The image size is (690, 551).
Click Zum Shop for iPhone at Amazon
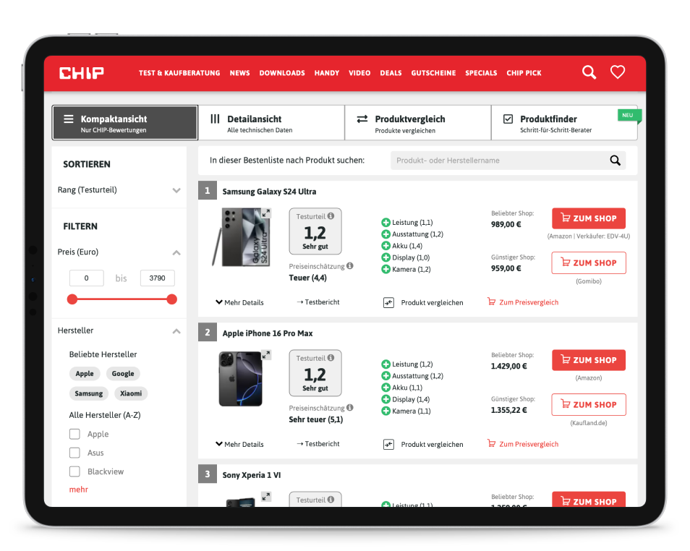[x=589, y=360]
